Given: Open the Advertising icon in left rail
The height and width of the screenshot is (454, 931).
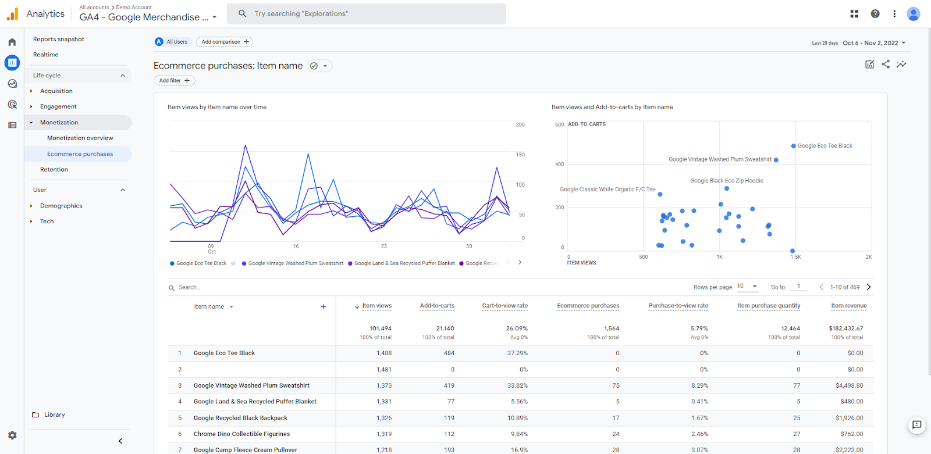Looking at the screenshot, I should pyautogui.click(x=12, y=105).
